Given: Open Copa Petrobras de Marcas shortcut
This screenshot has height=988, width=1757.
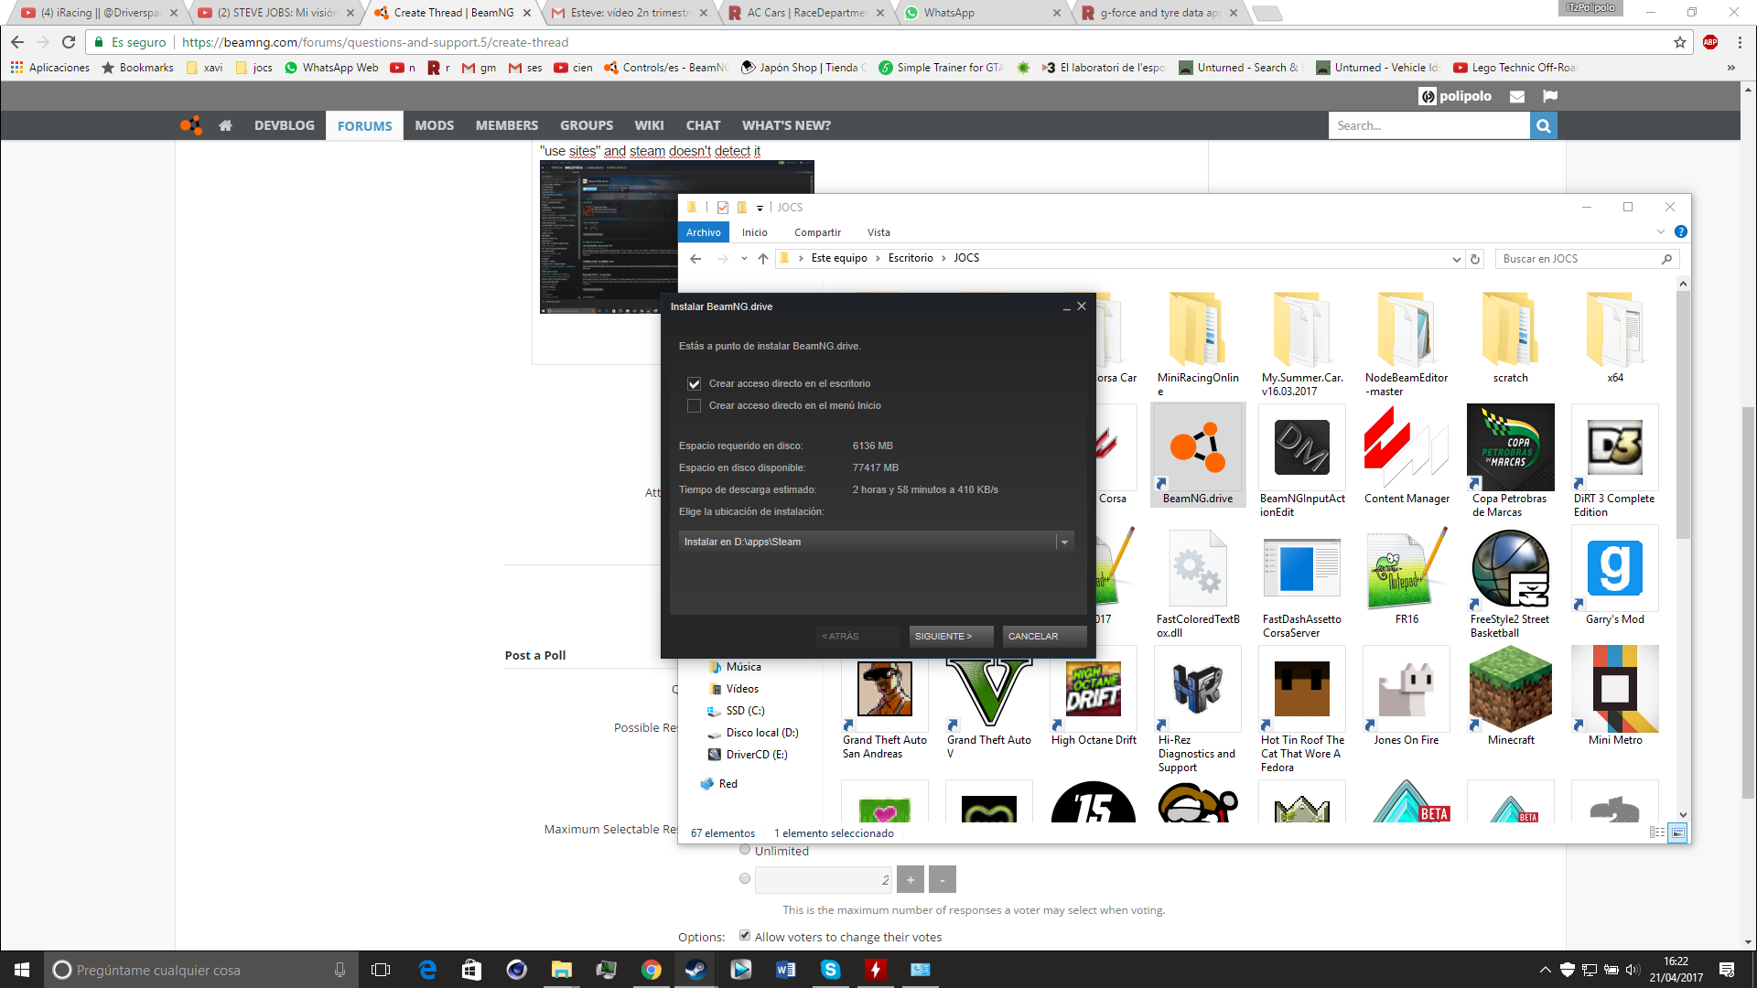Looking at the screenshot, I should (1510, 460).
